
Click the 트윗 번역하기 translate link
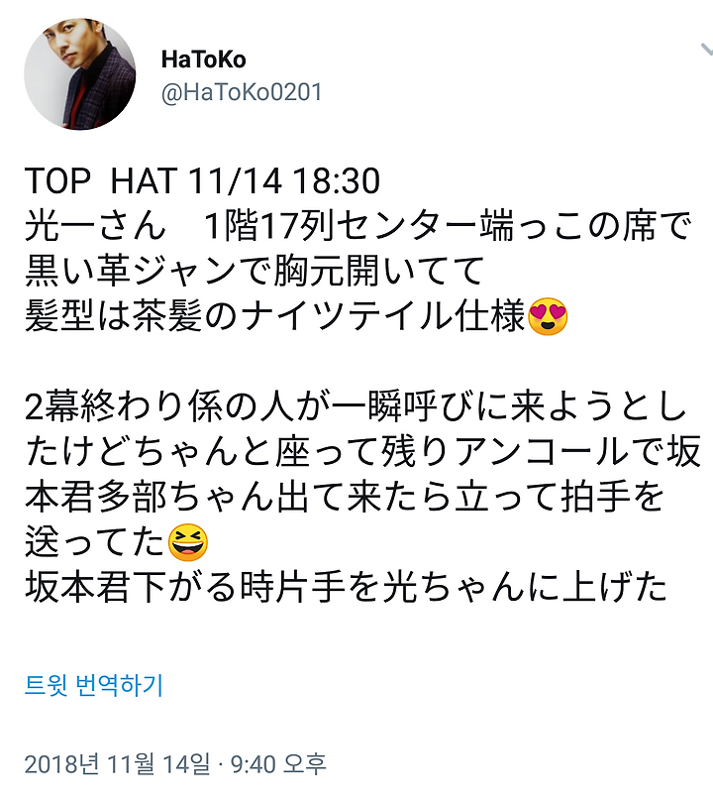[x=94, y=685]
